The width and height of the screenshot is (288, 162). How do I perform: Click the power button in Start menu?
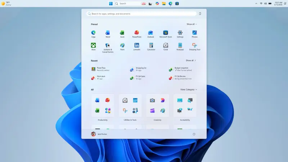(194, 134)
